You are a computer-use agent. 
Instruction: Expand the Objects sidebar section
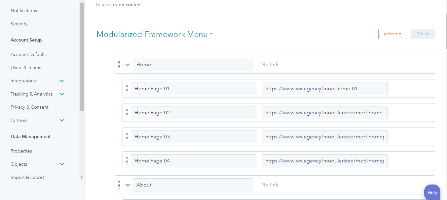[62, 164]
